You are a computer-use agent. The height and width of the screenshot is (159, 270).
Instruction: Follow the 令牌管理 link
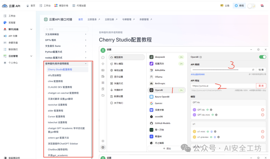point(128,19)
